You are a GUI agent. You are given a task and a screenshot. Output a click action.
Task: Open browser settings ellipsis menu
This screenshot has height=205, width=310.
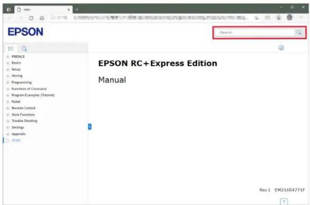tap(301, 18)
